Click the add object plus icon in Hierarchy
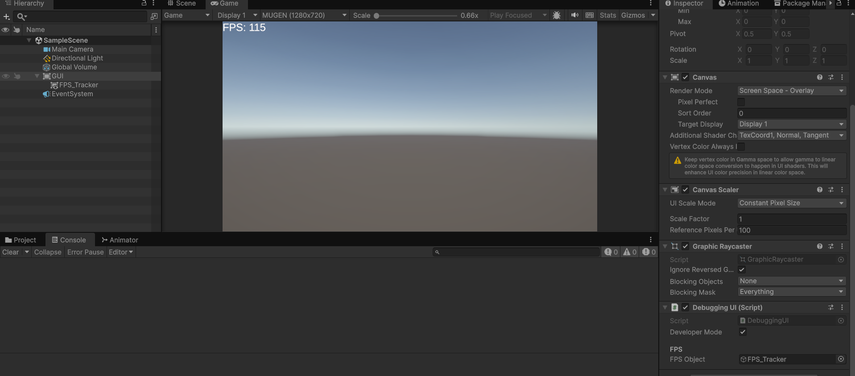Viewport: 855px width, 376px height. click(6, 17)
